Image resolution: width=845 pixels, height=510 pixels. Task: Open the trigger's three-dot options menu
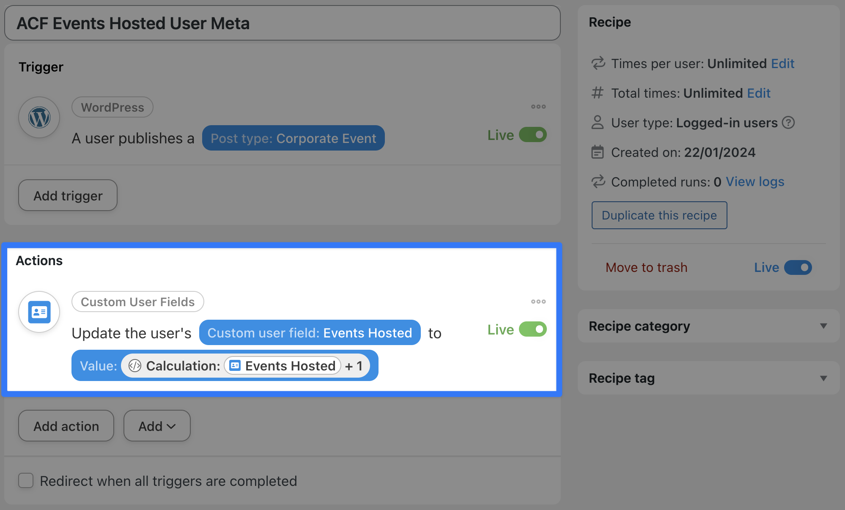point(538,107)
